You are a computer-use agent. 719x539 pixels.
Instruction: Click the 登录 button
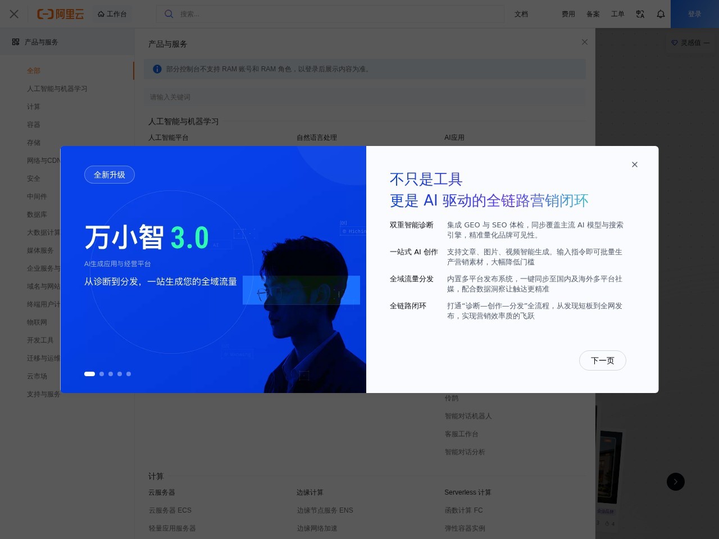coord(695,14)
